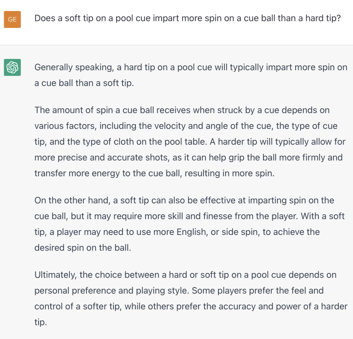Click the words "desired spin on the ball"
353x339 pixels.
(82, 248)
